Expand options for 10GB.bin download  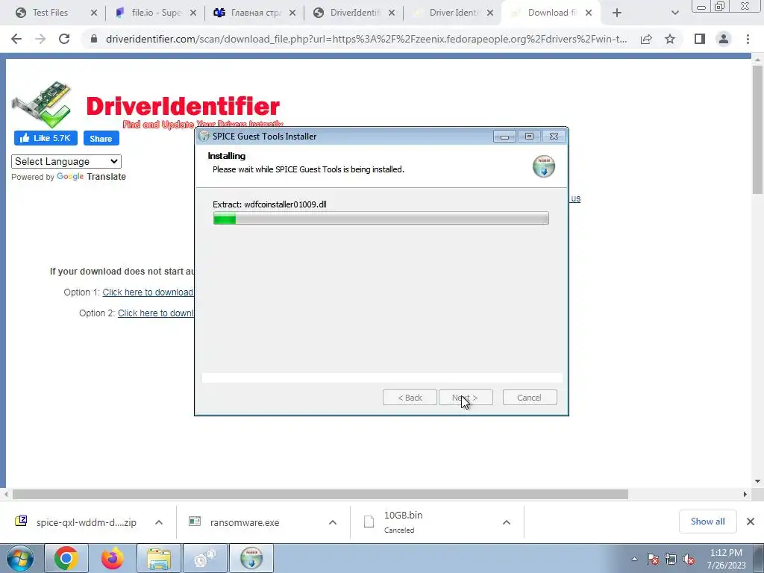pyautogui.click(x=507, y=522)
